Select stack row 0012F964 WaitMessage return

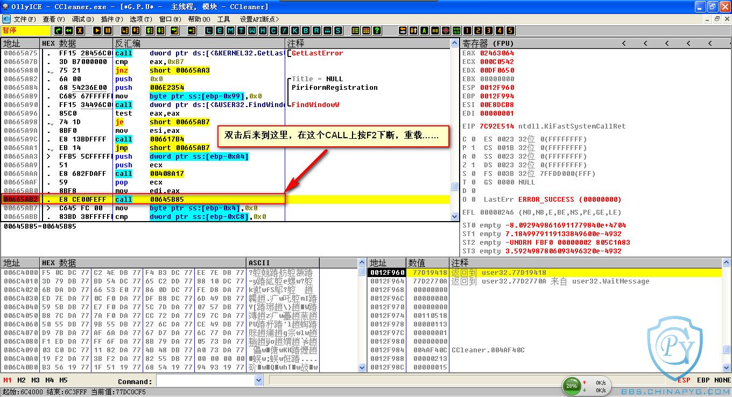pos(544,281)
